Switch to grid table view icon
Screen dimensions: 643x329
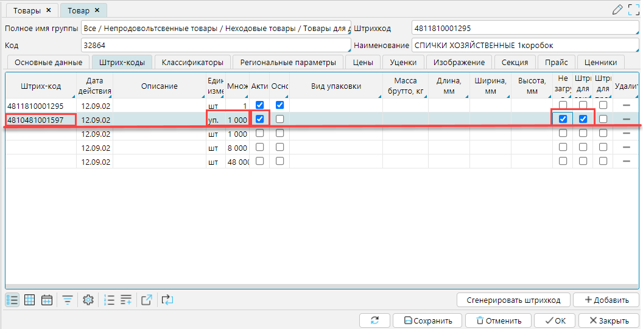tap(29, 300)
